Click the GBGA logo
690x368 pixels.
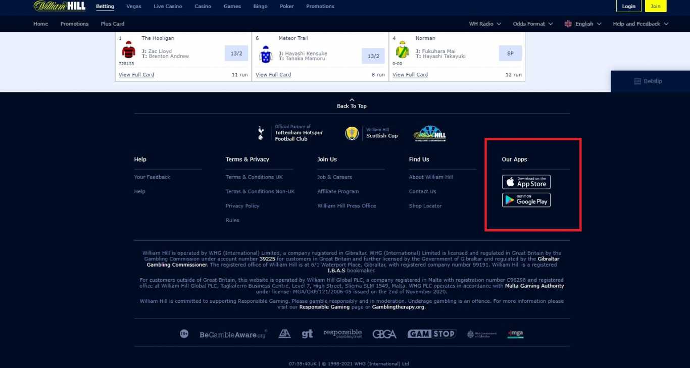[384, 334]
